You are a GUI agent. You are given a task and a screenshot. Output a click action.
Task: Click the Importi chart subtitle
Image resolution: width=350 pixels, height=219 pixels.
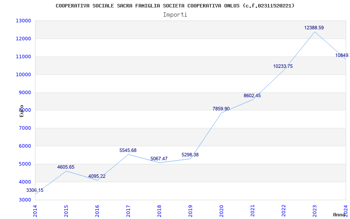pyautogui.click(x=175, y=15)
